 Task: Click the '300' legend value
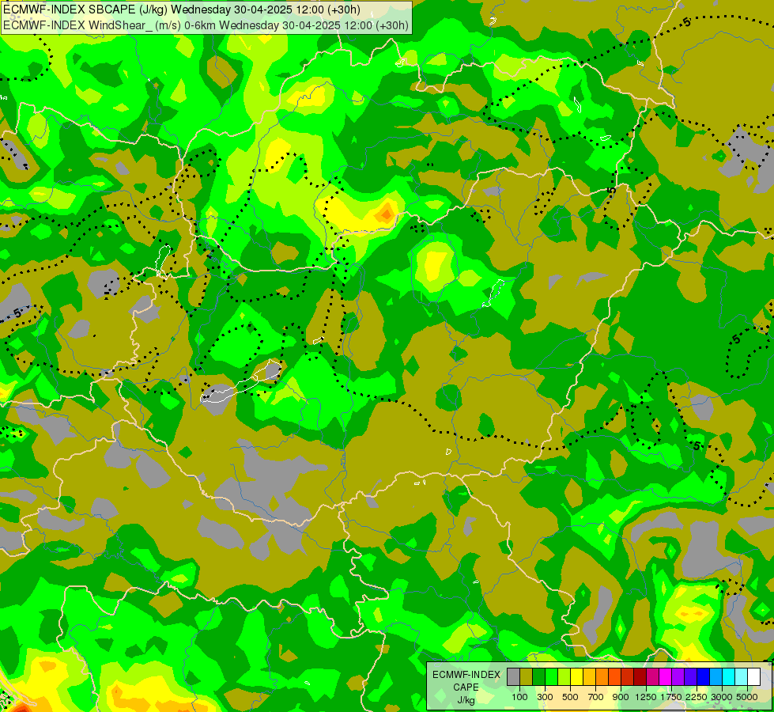click(545, 697)
